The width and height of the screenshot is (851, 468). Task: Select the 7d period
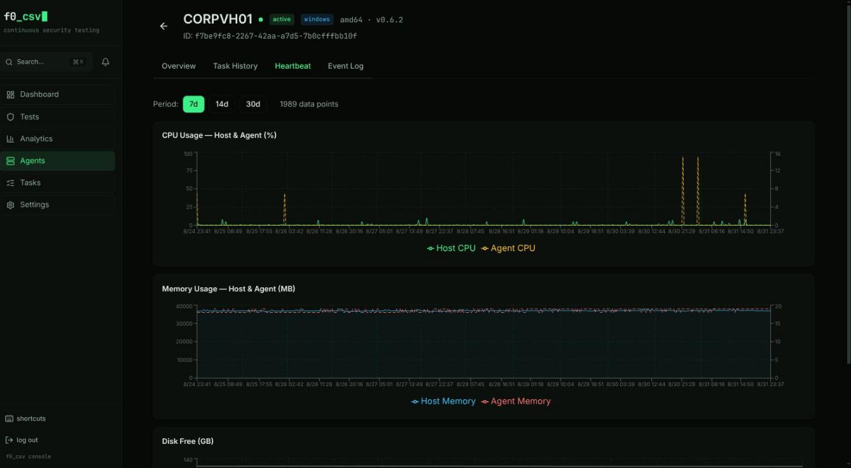tap(193, 104)
